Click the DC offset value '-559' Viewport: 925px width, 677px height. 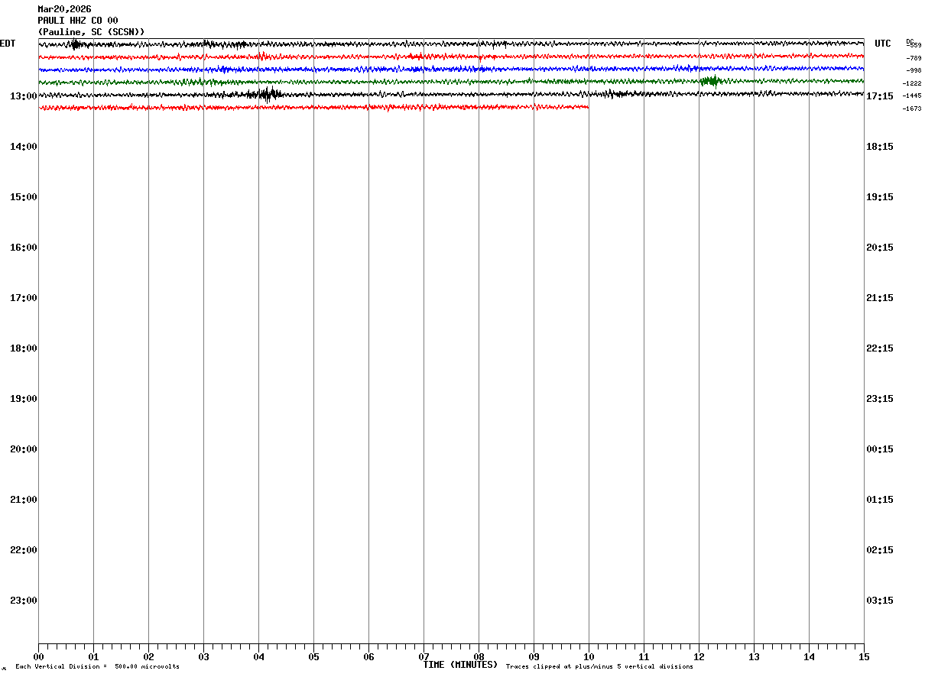(914, 46)
